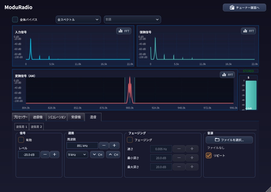Decrease 周波数 with the minus button
Viewport: 271px width, 192px height.
pyautogui.click(x=104, y=145)
